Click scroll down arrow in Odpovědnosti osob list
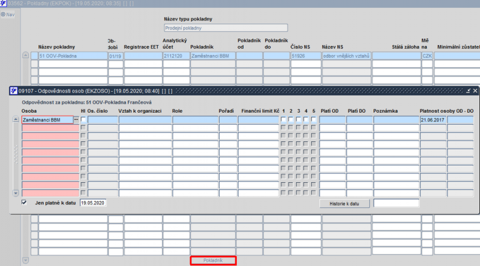Image resolution: width=480 pixels, height=266 pixels. 16,194
